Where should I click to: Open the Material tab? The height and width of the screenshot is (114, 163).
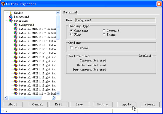pos(70,13)
